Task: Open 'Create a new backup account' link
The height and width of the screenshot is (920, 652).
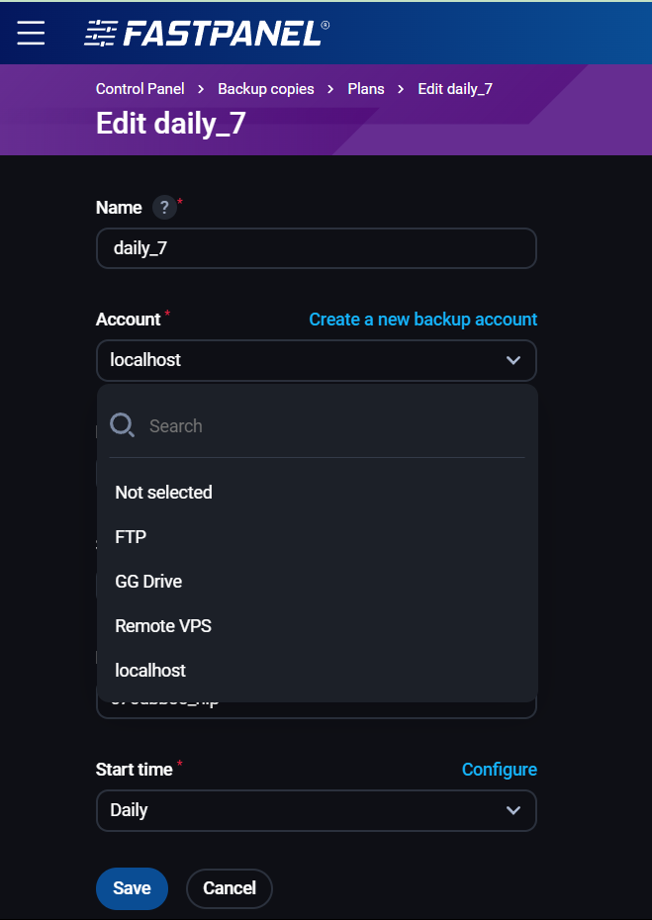Action: tap(422, 320)
